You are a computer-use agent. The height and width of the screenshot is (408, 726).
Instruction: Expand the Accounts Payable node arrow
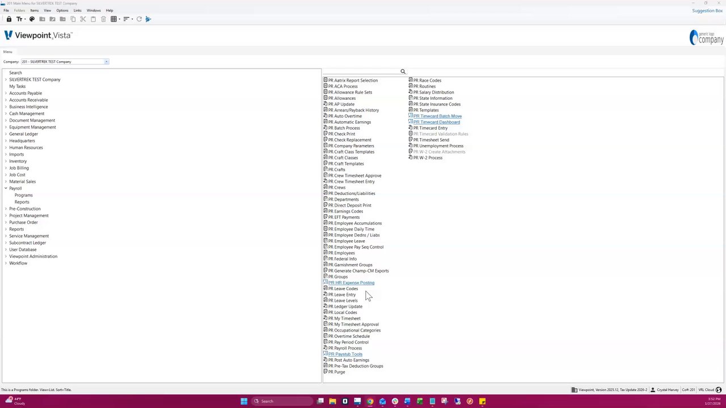6,93
